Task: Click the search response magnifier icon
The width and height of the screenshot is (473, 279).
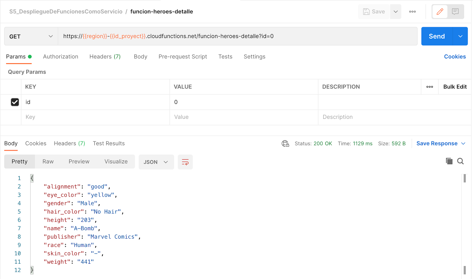Action: click(460, 161)
